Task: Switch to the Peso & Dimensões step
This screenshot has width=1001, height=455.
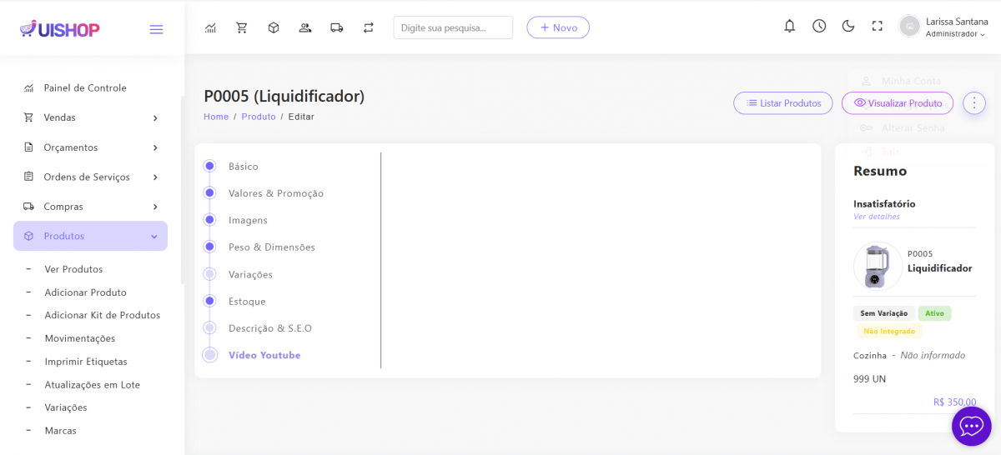Action: (x=271, y=247)
